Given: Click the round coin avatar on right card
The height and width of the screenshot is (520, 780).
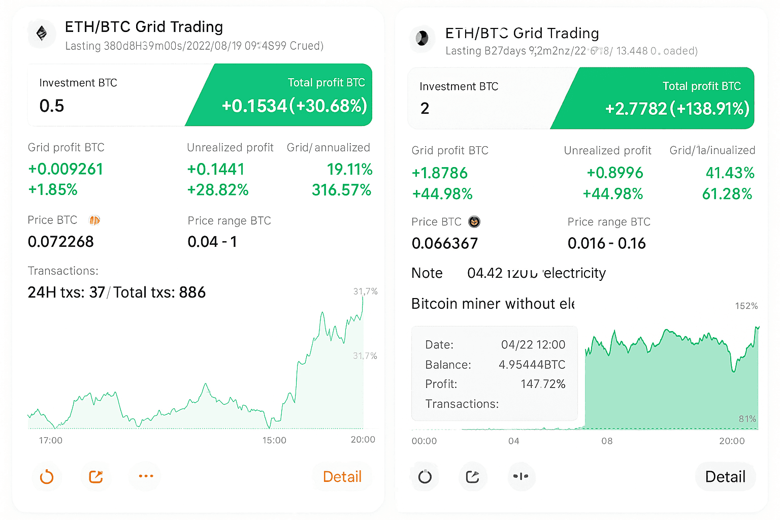Looking at the screenshot, I should tap(422, 39).
